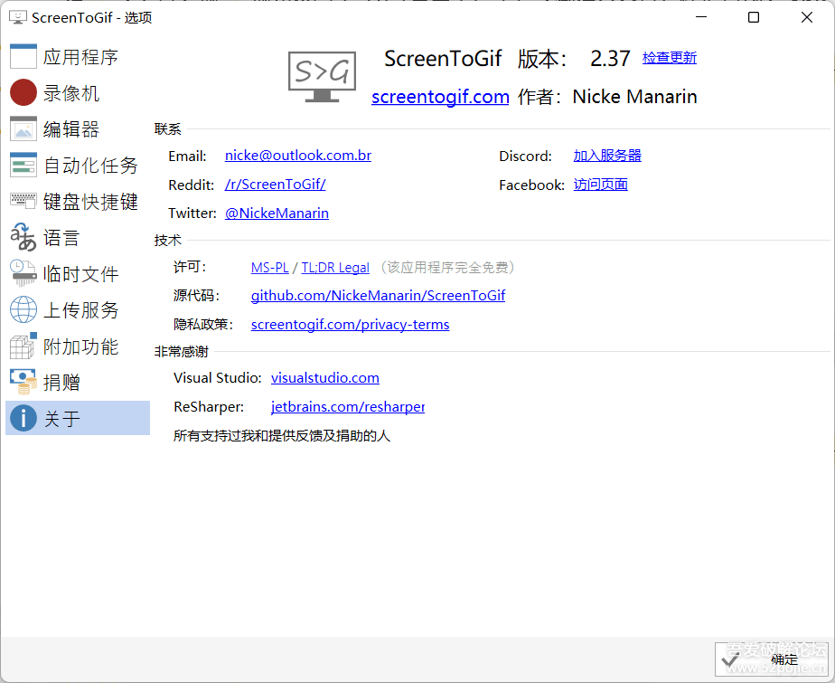Click the 编辑器 picture icon

[x=23, y=129]
